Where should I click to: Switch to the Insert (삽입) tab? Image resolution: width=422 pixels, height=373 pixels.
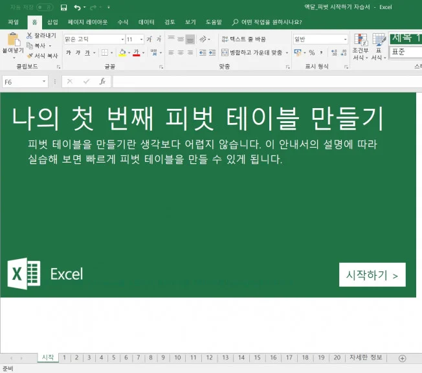click(52, 22)
